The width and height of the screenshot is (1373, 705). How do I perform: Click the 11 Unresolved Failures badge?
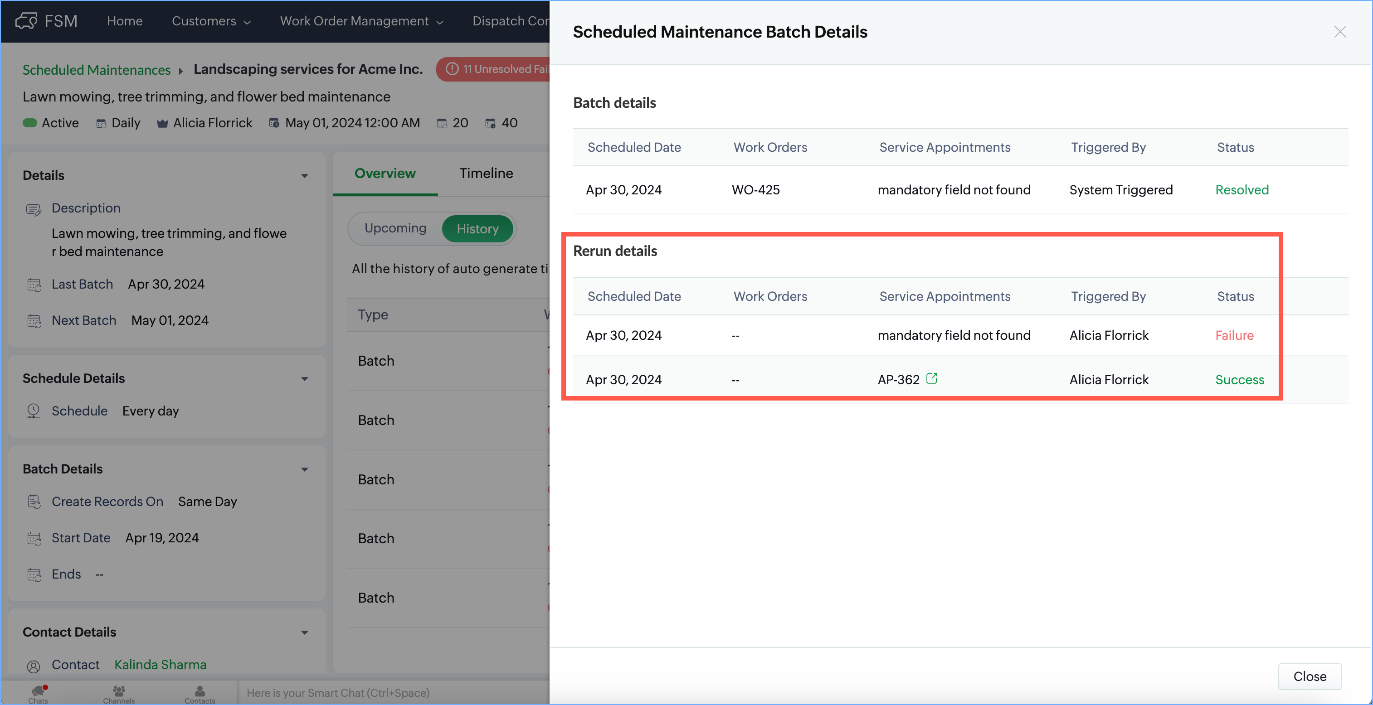click(x=493, y=69)
